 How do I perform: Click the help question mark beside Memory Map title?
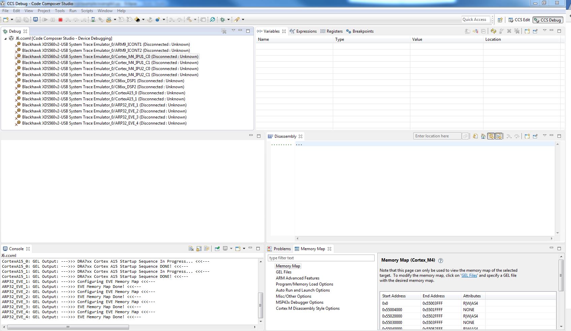[x=441, y=260]
